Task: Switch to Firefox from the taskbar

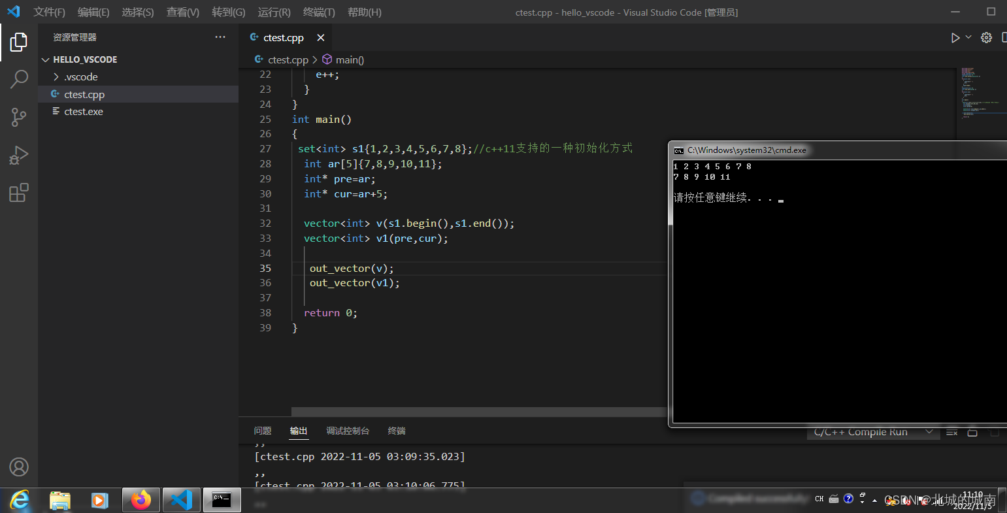Action: (x=141, y=501)
